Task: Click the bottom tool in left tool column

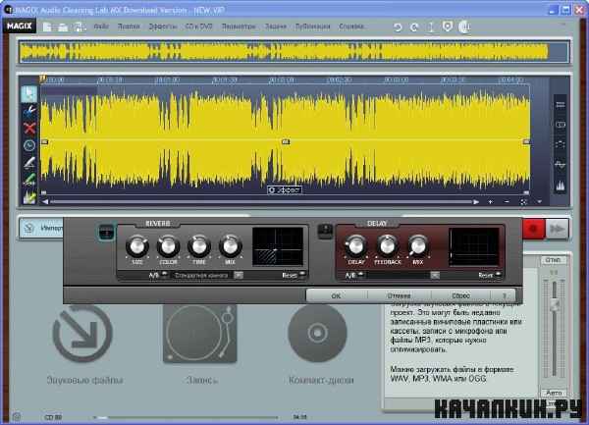Action: [x=29, y=196]
